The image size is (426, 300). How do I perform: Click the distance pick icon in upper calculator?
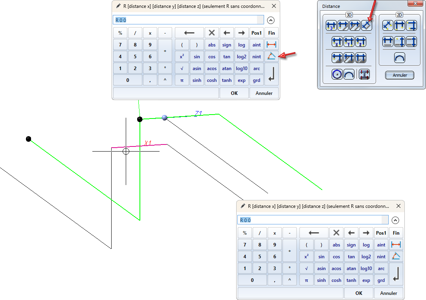[x=272, y=44]
